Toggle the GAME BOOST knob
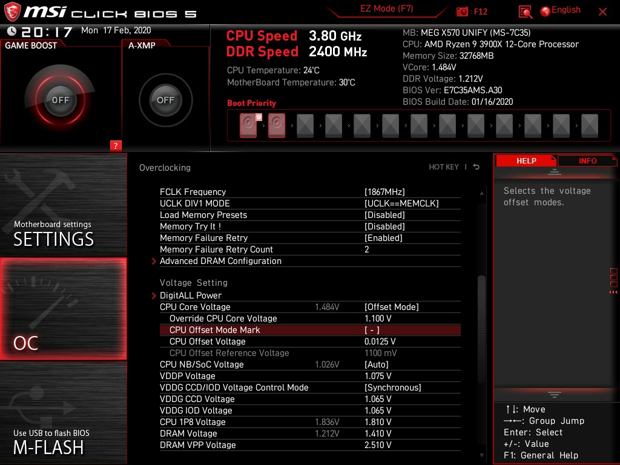The image size is (620, 465). point(60,100)
